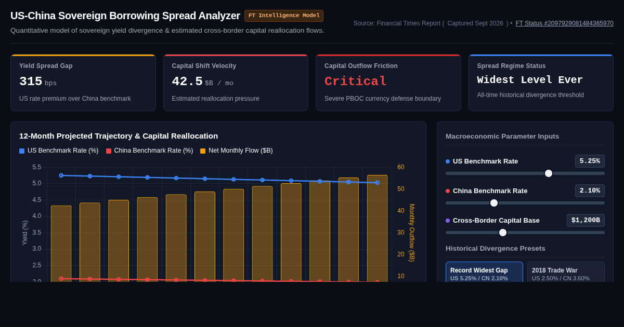
Task: Toggle US Benchmark Rate (%) legend swatch
Action: [x=22, y=151]
